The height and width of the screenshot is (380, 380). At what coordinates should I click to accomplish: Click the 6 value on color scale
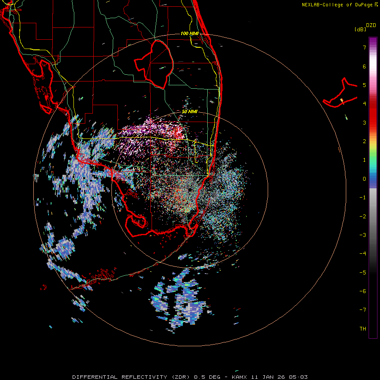[364, 66]
